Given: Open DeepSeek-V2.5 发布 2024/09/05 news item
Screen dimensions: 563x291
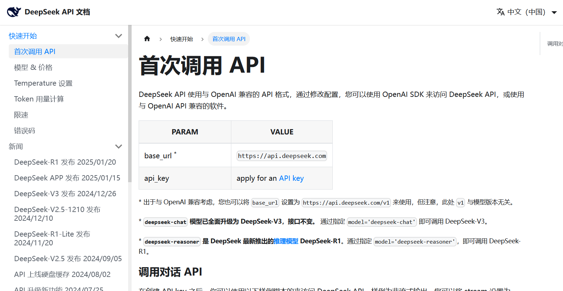Looking at the screenshot, I should tap(68, 259).
